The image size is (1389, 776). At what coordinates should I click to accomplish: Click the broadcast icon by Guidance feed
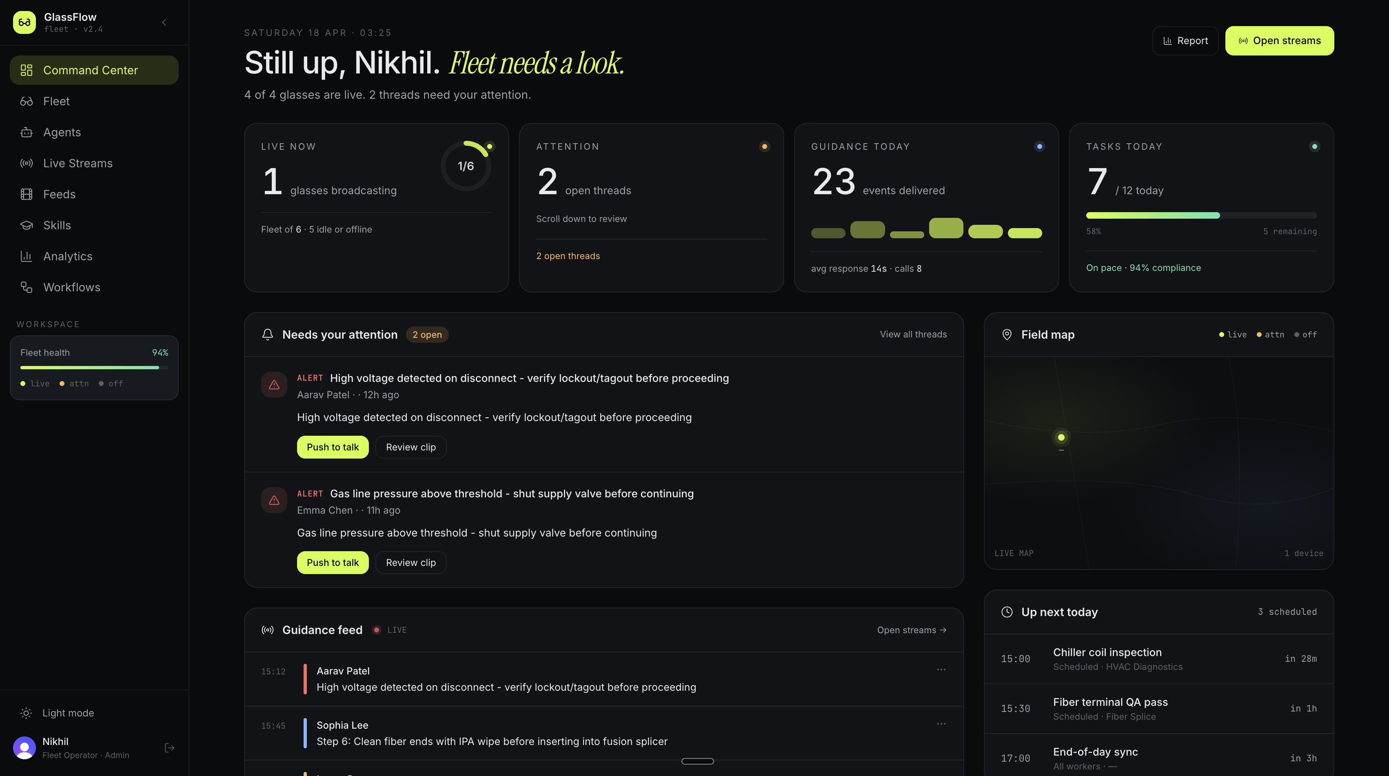click(x=267, y=630)
